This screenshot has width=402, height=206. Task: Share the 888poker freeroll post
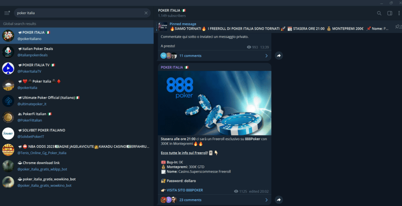pyautogui.click(x=279, y=200)
